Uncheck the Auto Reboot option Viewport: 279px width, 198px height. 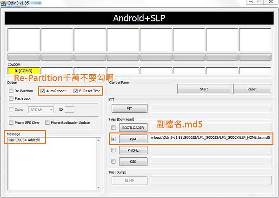[x=42, y=91]
